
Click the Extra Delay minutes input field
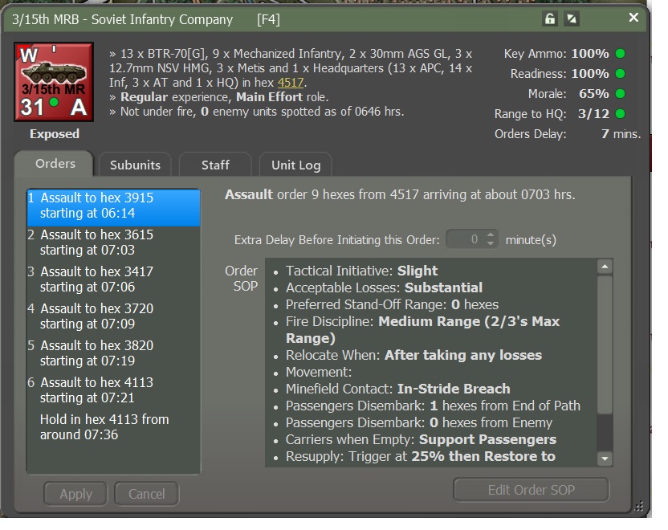coord(466,239)
